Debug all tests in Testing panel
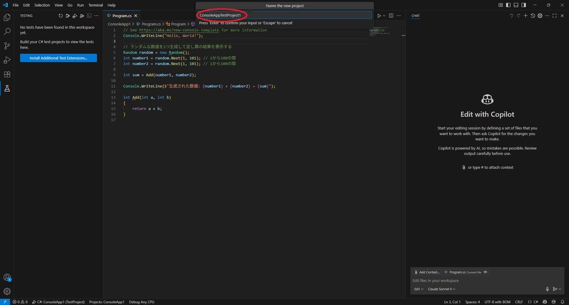Viewport: 569px width, 305px height. click(x=75, y=16)
